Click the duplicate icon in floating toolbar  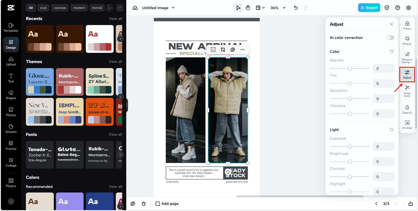point(233,50)
